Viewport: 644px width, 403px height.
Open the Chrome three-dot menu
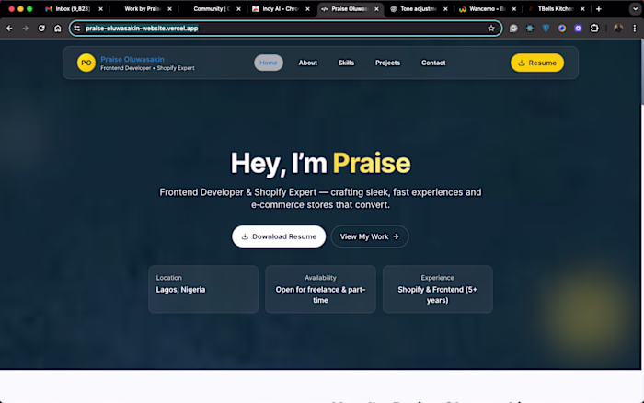635,29
